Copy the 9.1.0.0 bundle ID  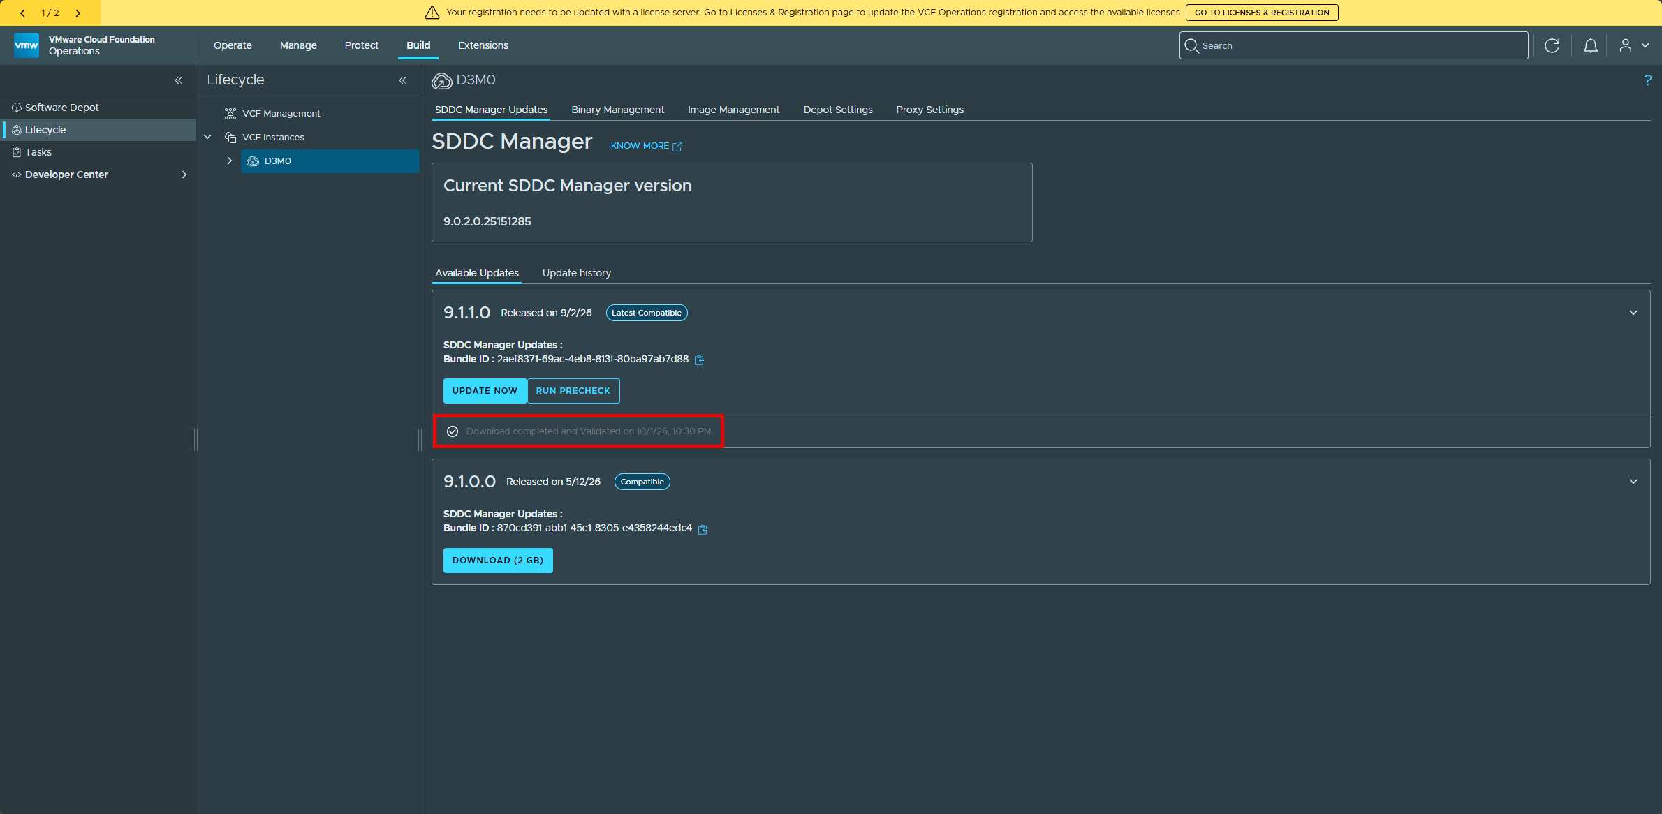tap(703, 529)
